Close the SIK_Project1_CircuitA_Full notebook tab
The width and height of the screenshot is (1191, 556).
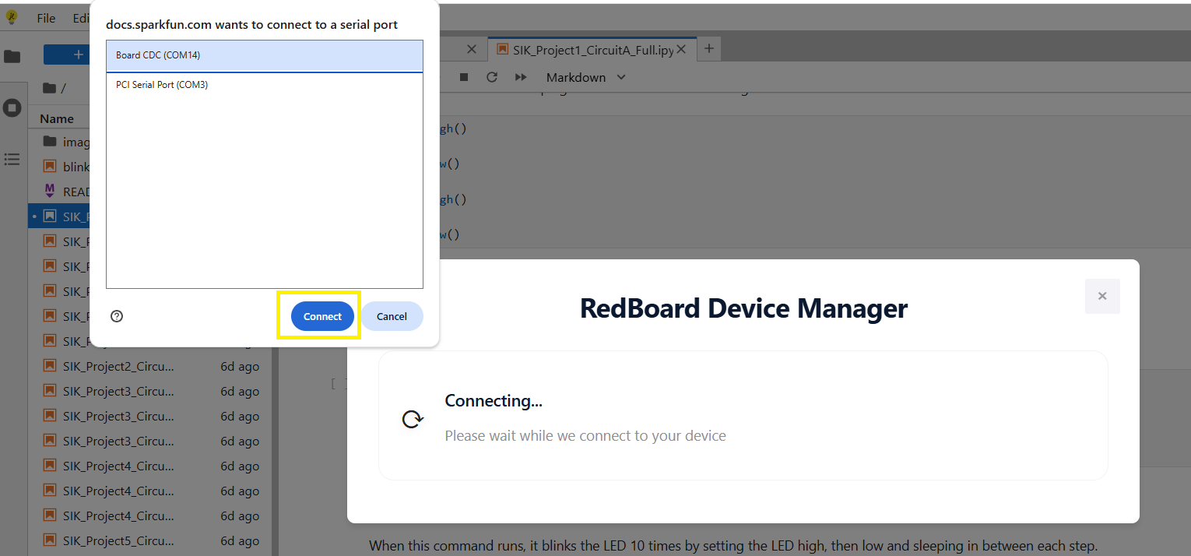(x=681, y=49)
